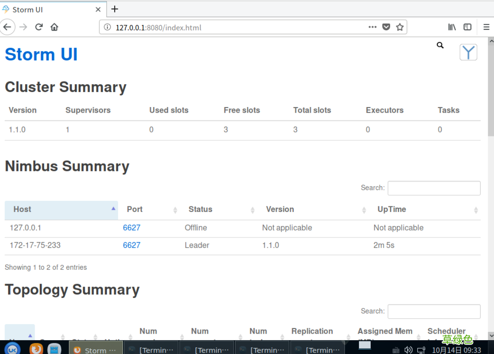Screen dimensions: 494x354
Task: Sort Nimbus table by Host column
Action: pyautogui.click(x=61, y=209)
